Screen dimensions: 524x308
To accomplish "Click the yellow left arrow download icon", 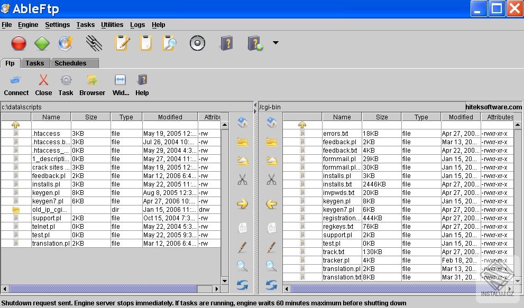I will (x=271, y=204).
